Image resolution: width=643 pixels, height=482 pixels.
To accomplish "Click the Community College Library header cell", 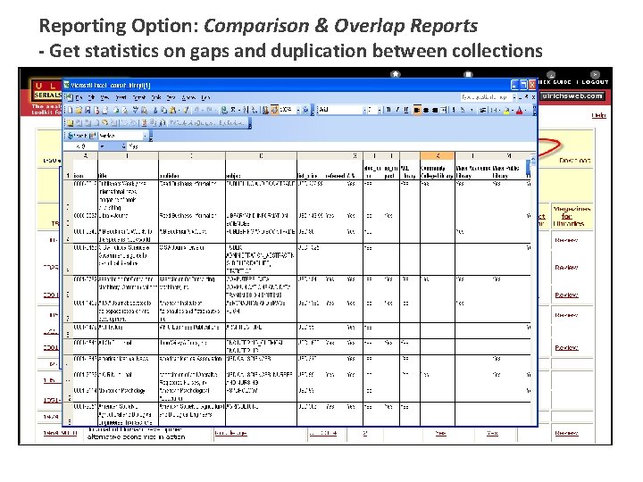I will click(437, 171).
